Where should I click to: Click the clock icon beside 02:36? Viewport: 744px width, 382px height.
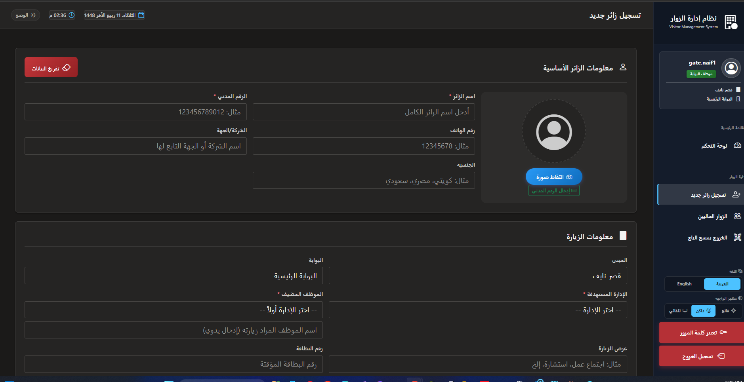pyautogui.click(x=72, y=15)
